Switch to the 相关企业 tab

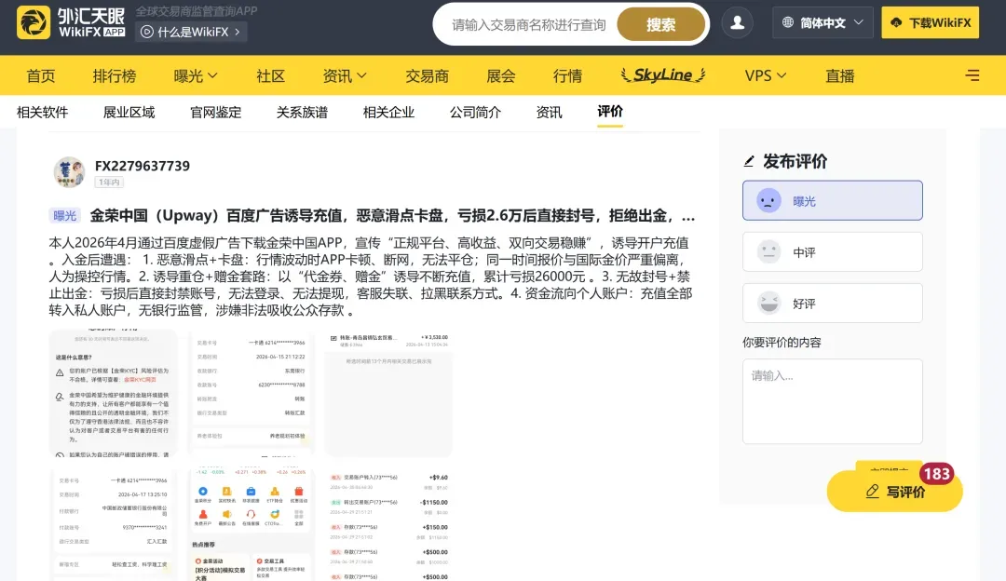pos(388,113)
